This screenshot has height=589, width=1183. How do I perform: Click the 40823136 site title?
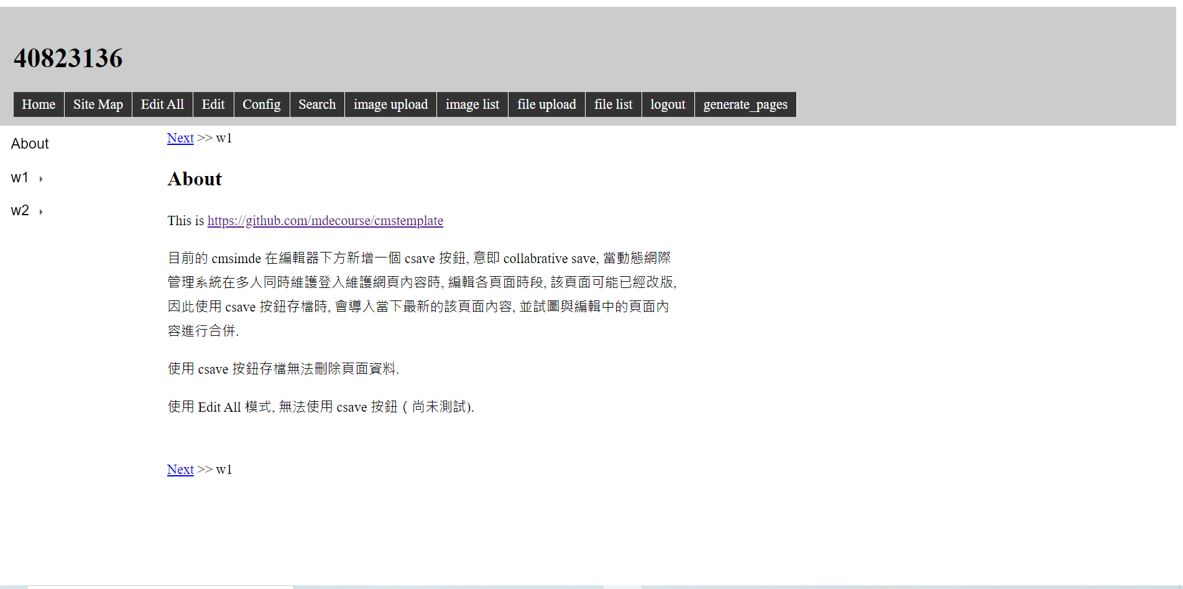point(68,58)
